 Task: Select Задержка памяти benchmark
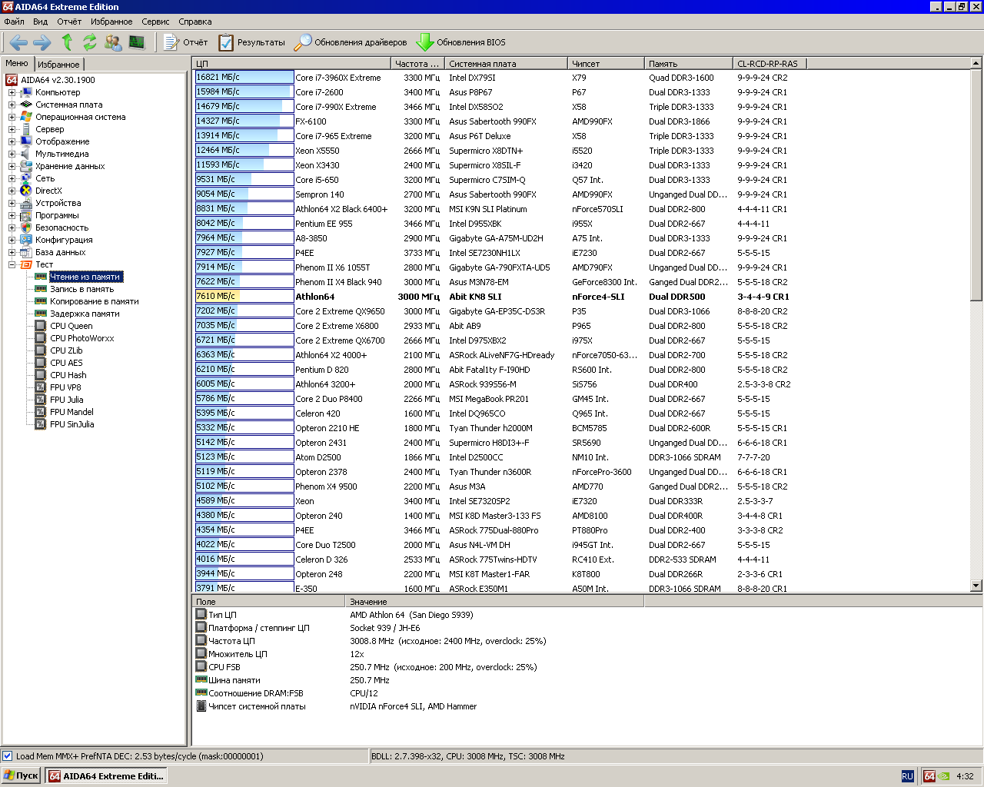click(x=85, y=314)
